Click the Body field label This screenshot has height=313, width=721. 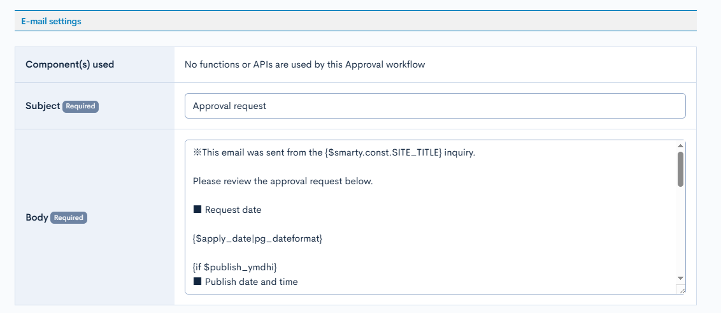36,217
